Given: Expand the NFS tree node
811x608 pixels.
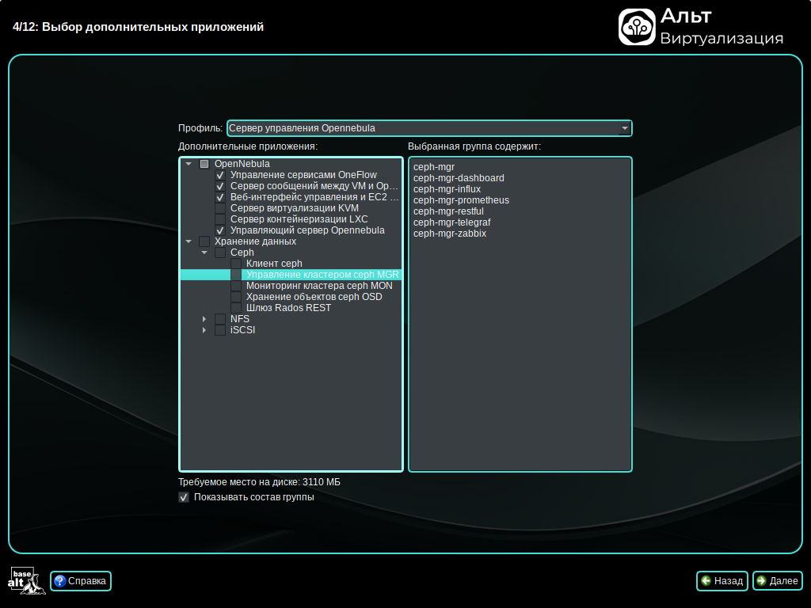Looking at the screenshot, I should 204,319.
